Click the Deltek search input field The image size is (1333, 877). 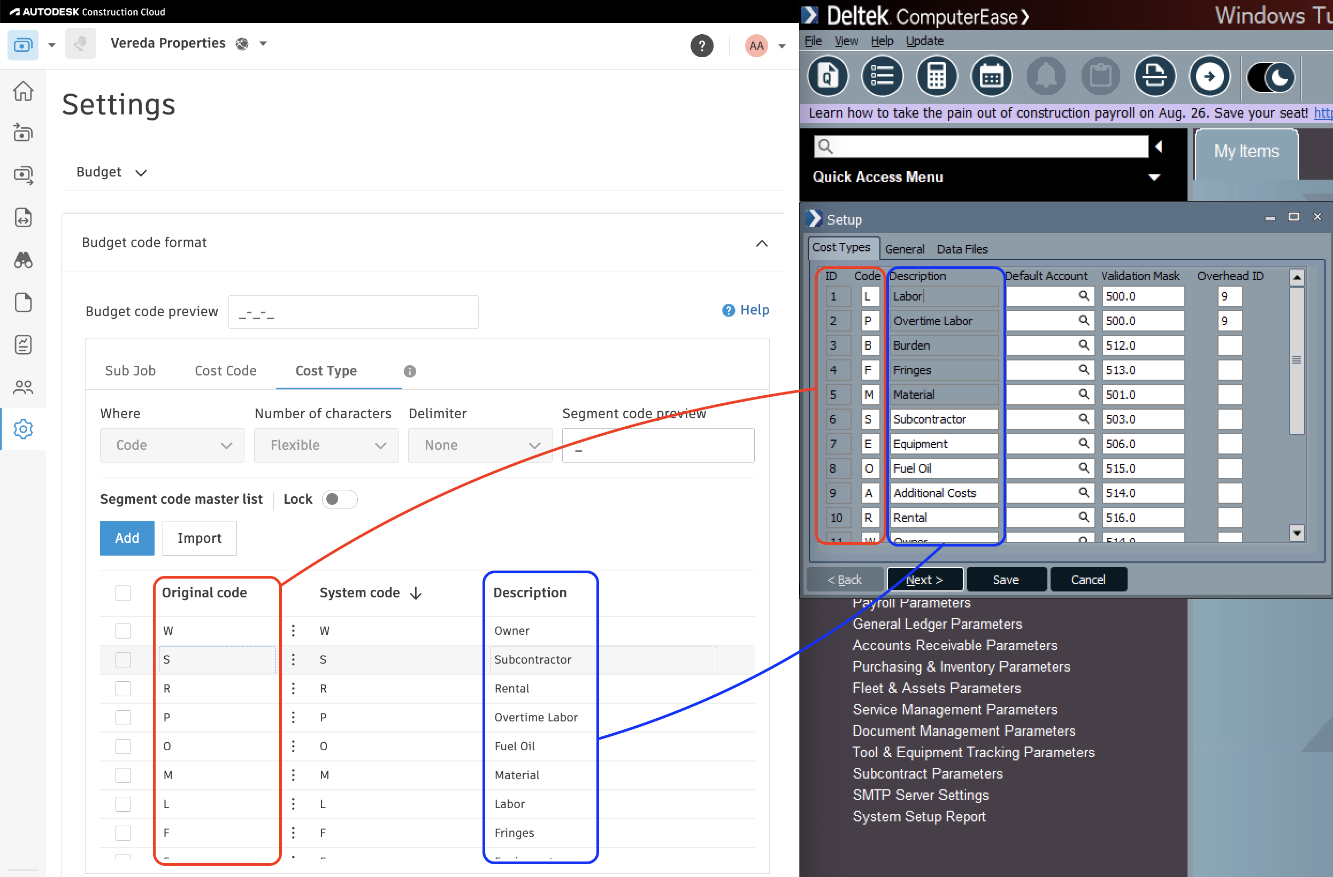point(980,146)
